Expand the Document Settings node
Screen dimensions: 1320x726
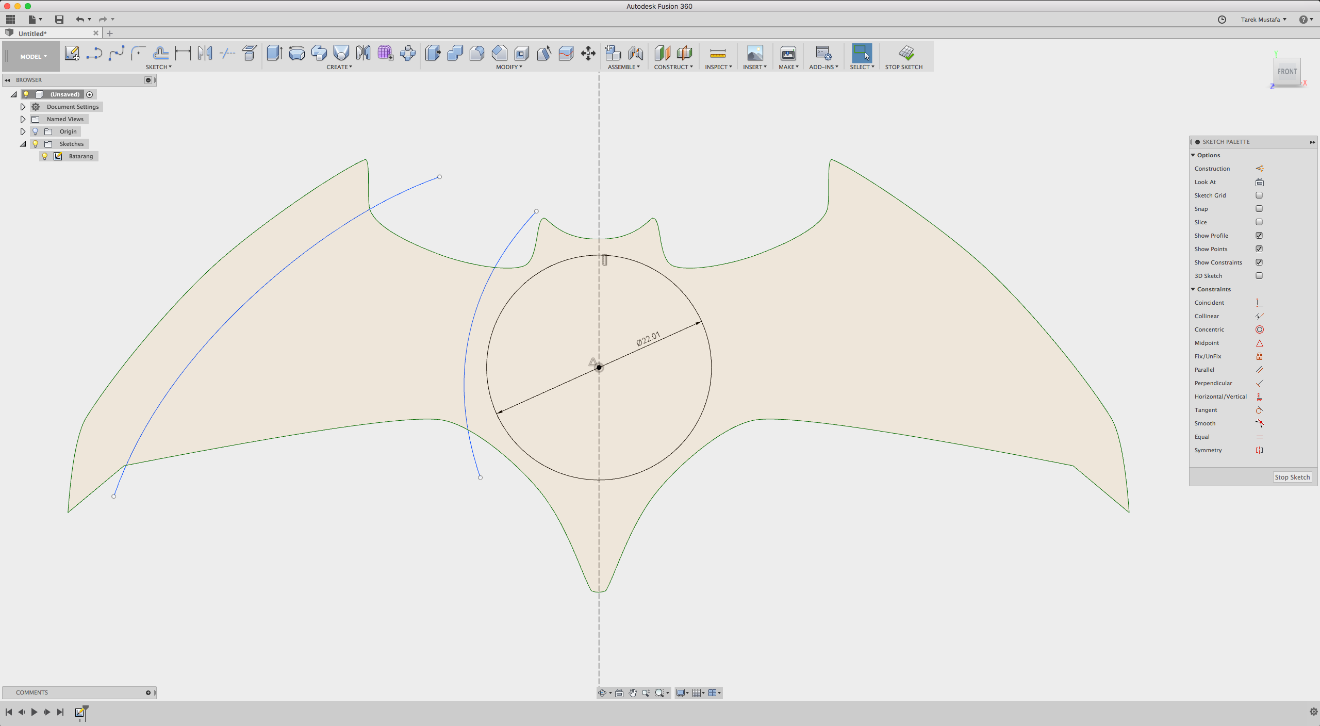[x=23, y=107]
